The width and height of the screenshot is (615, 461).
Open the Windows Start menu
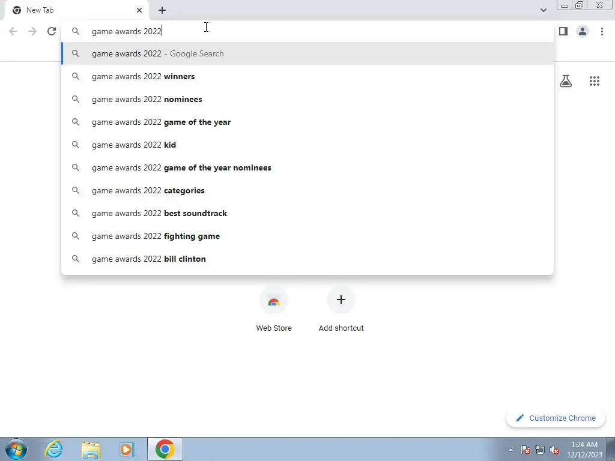click(16, 449)
